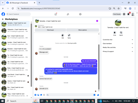Click the 'Hi, is this available?' message
Viewport: 138px width, 103px height.
pyautogui.click(x=45, y=49)
